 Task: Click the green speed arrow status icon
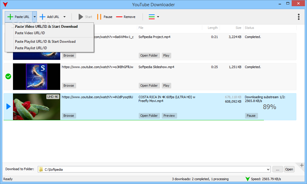(247, 179)
